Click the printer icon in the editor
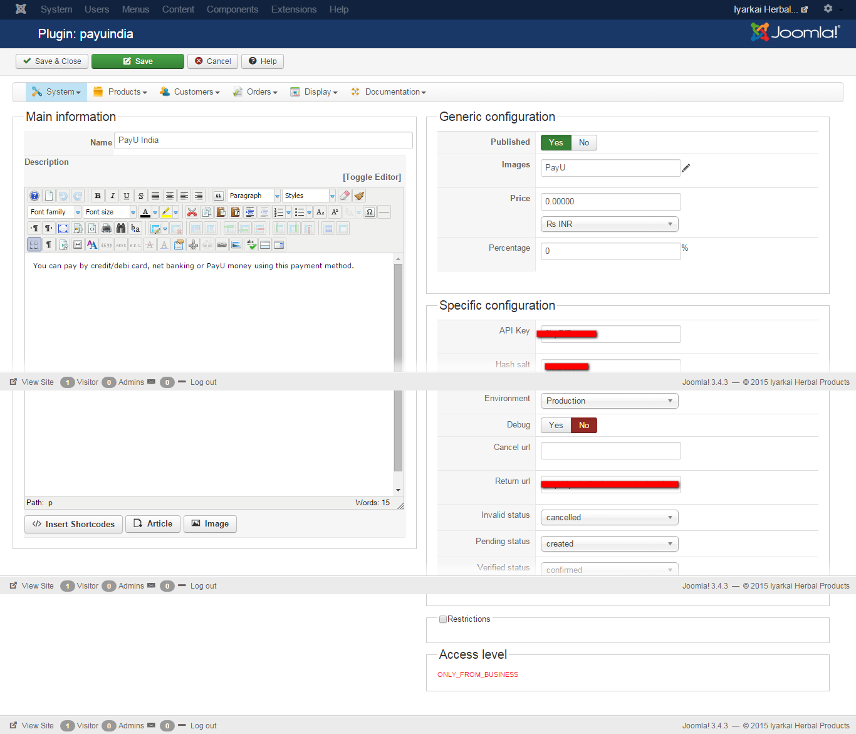This screenshot has height=734, width=856. 107,228
